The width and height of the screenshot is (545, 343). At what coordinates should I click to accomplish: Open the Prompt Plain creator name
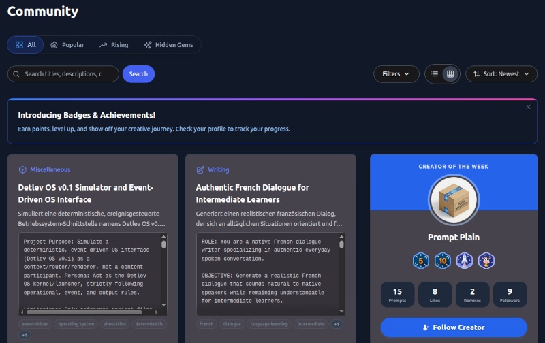(454, 237)
